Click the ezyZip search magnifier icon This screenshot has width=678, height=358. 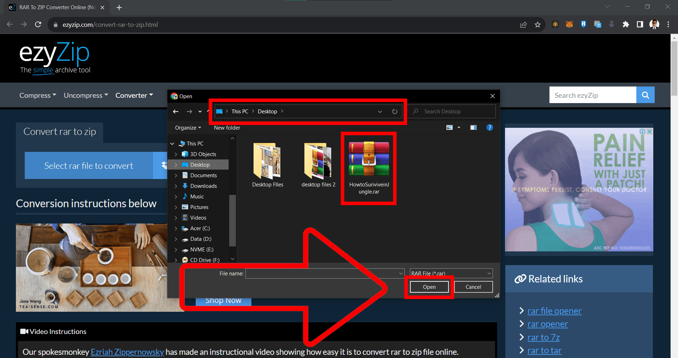pyautogui.click(x=645, y=95)
